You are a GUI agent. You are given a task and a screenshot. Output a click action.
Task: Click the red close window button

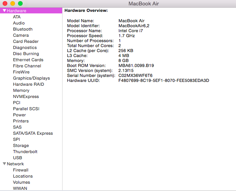tap(5, 3)
